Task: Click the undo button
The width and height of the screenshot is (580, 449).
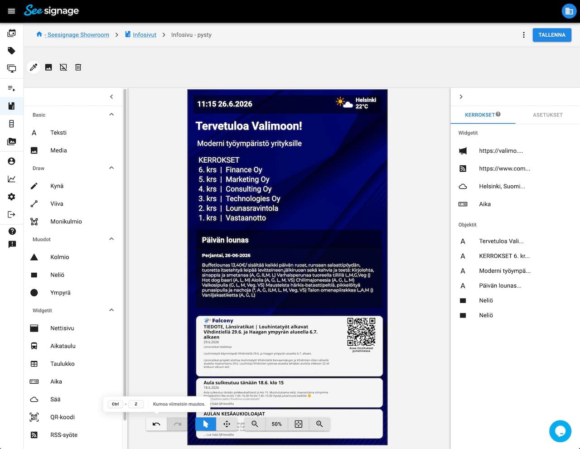Action: coord(156,424)
